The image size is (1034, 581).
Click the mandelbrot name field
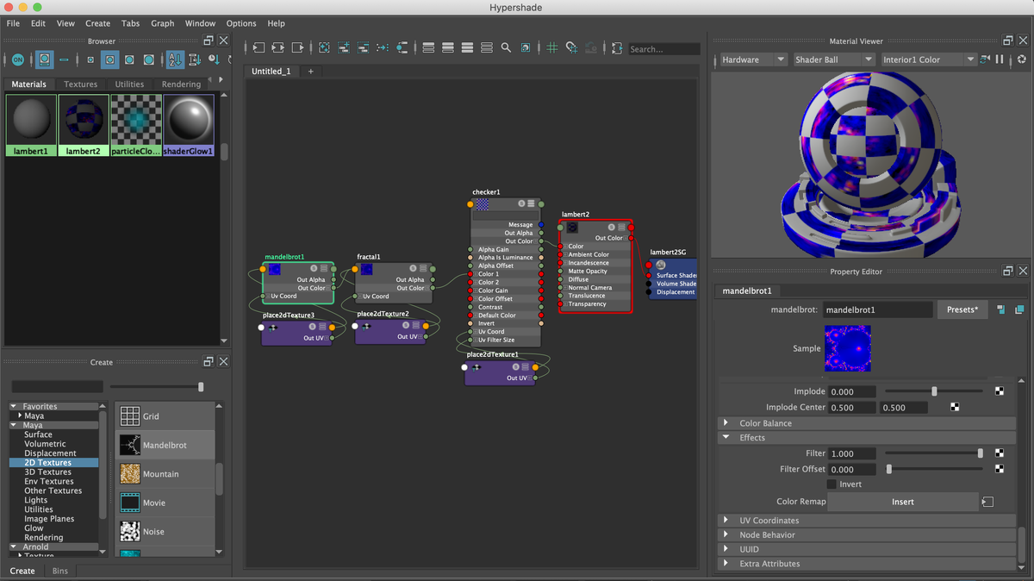pyautogui.click(x=877, y=309)
